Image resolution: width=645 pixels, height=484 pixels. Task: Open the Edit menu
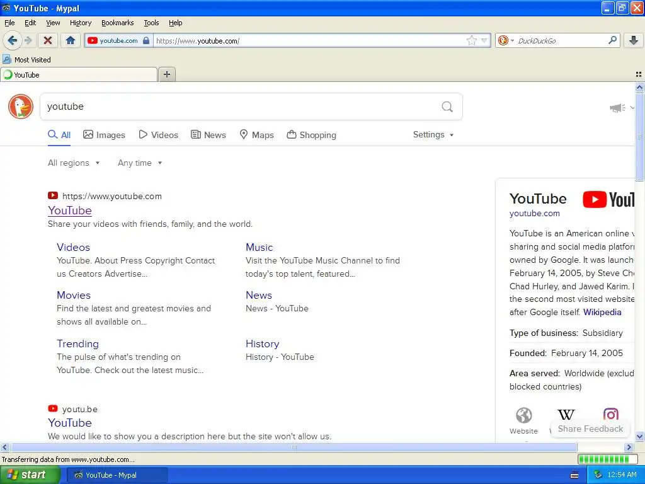[30, 23]
